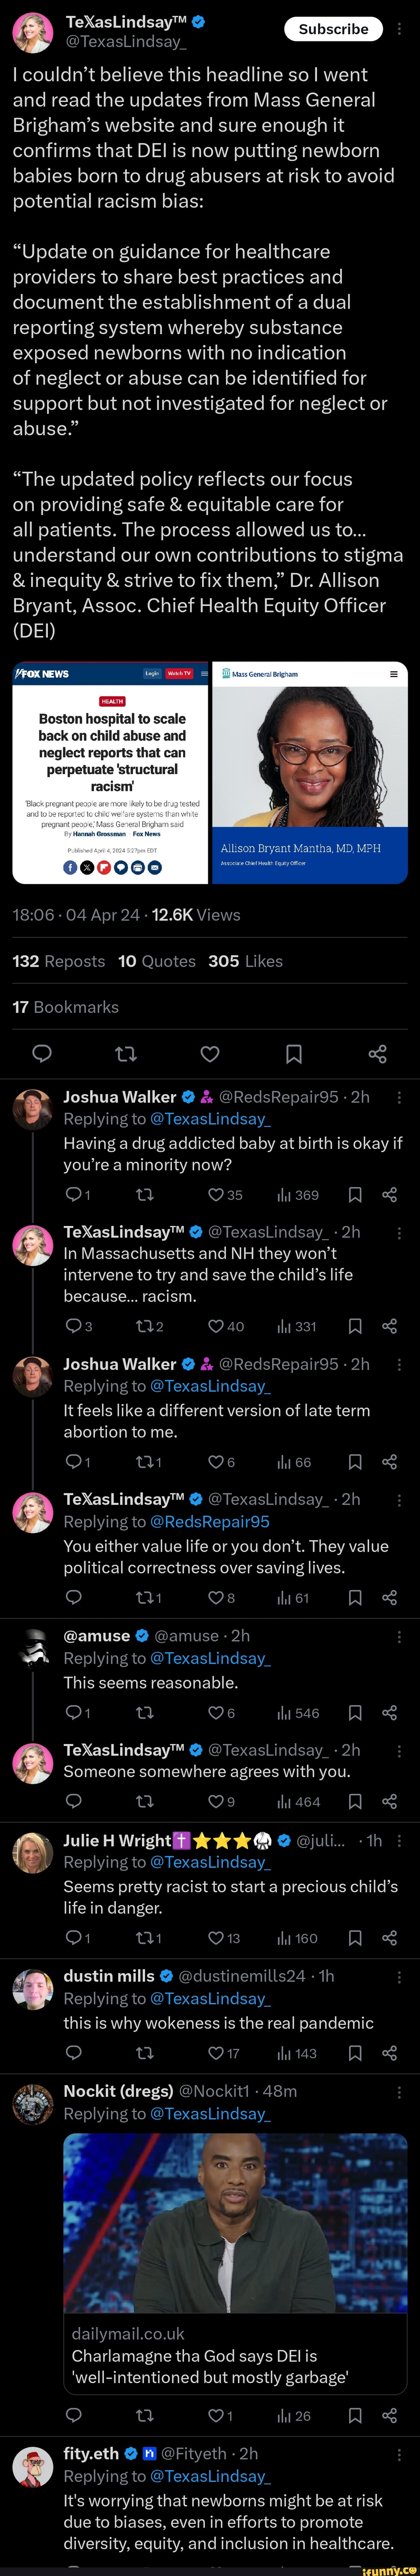Screen dimensions: 420x2576
Task: Open more options on Joshua Walker's first reply
Action: (x=400, y=1097)
